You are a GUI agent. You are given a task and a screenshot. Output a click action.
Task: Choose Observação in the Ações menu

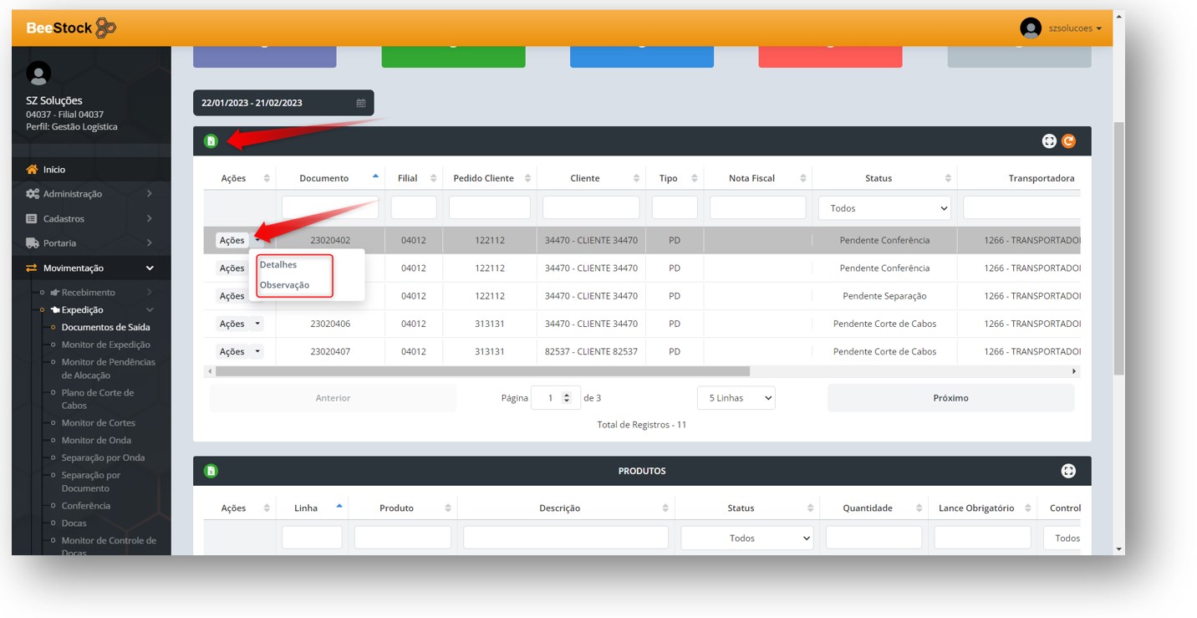click(284, 285)
